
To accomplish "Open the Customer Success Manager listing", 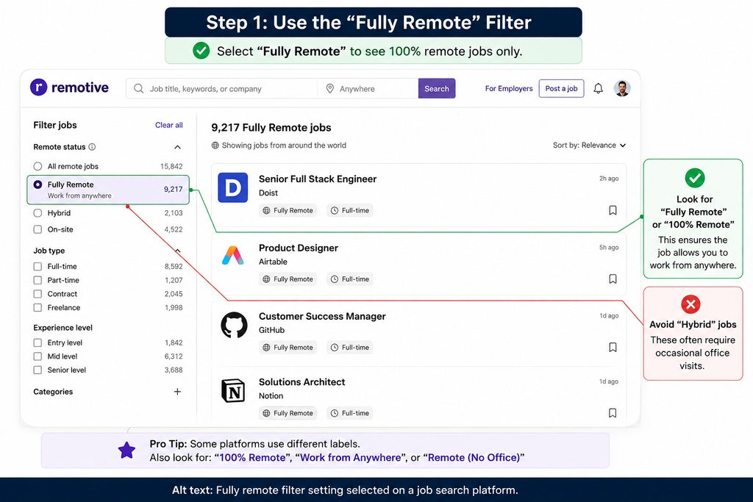I will [x=322, y=316].
